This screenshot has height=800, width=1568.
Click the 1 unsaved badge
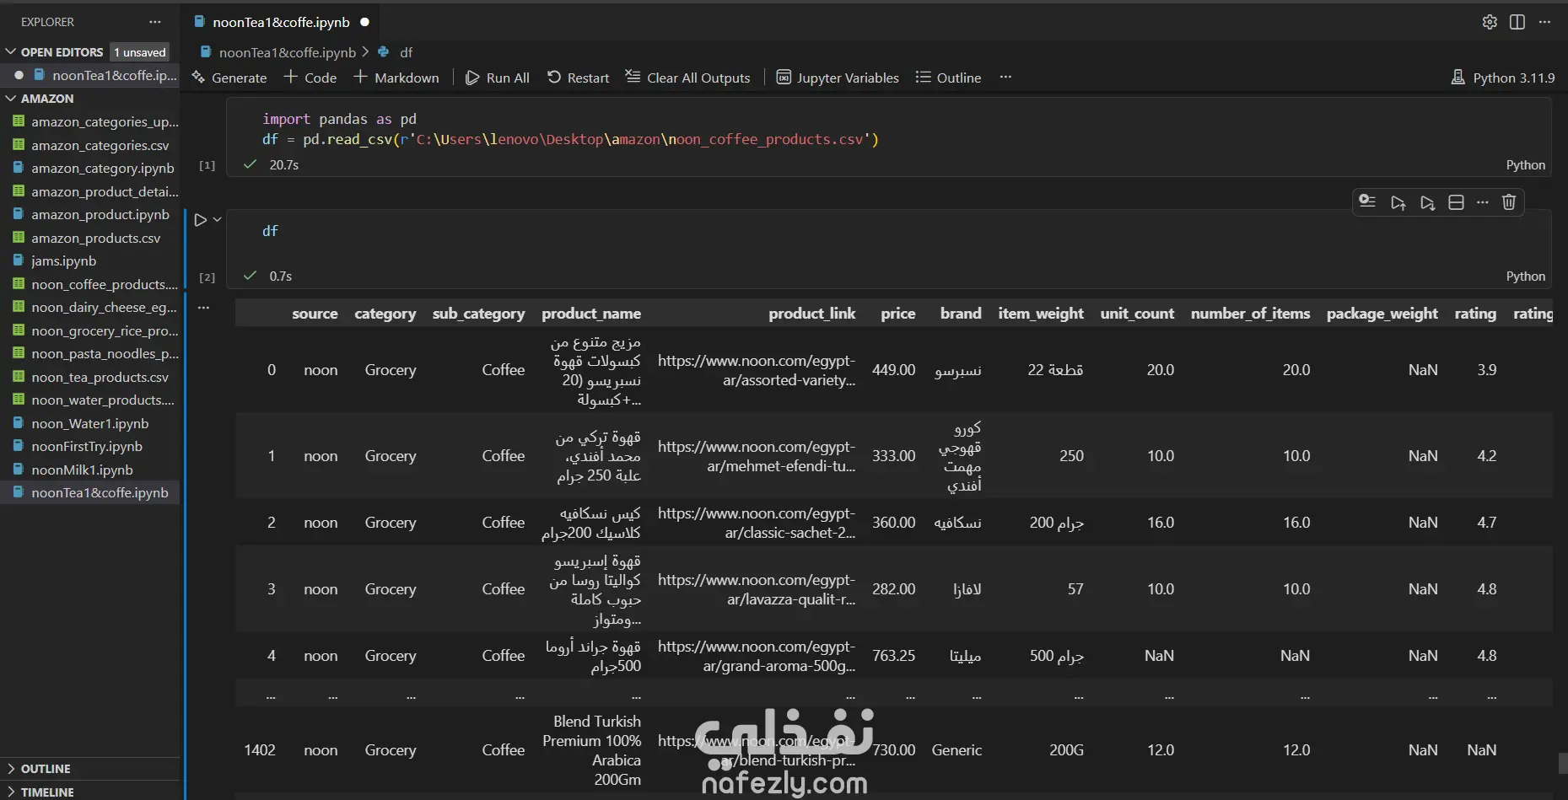click(140, 52)
